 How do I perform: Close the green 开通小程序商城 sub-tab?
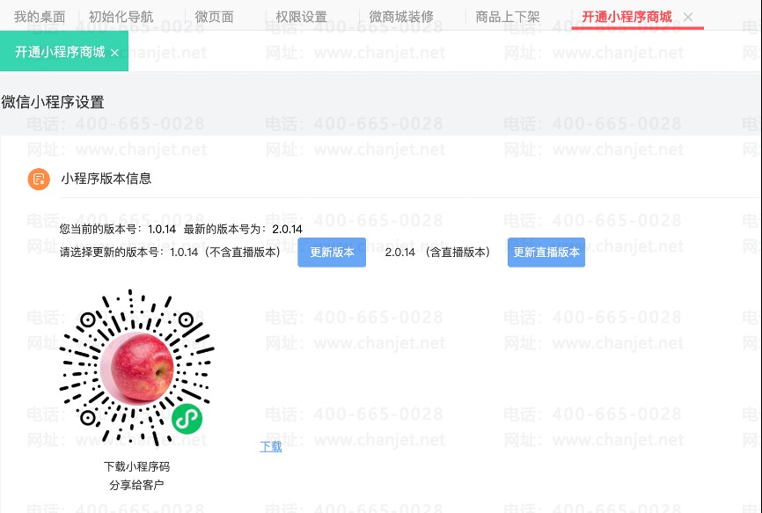point(114,53)
